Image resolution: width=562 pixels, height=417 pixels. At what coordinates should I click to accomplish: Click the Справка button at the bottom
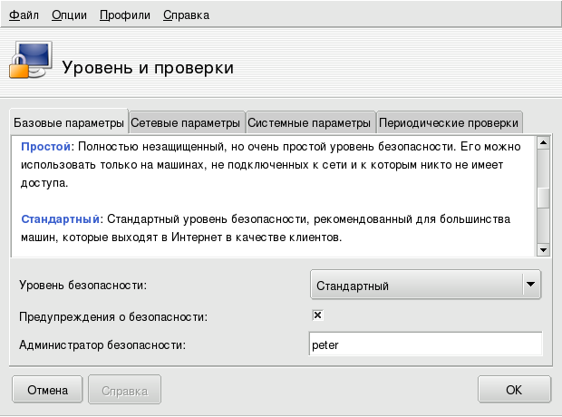click(125, 391)
